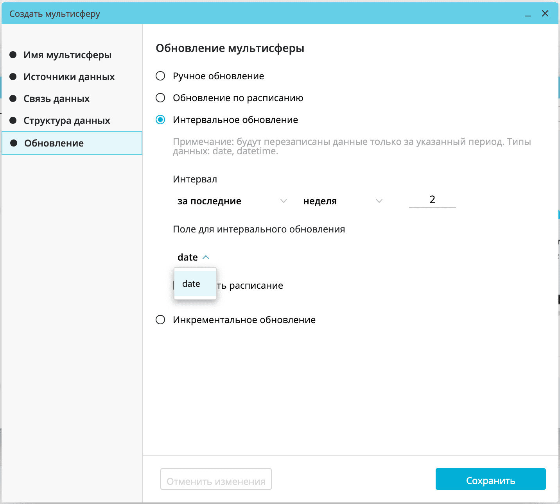Pick date from the dropdown list
The height and width of the screenshot is (504, 560).
pyautogui.click(x=195, y=284)
